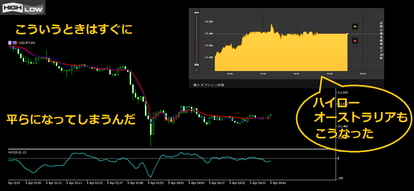Close the 50% sentiment bar with X
The width and height of the screenshot is (414, 191).
click(x=196, y=70)
